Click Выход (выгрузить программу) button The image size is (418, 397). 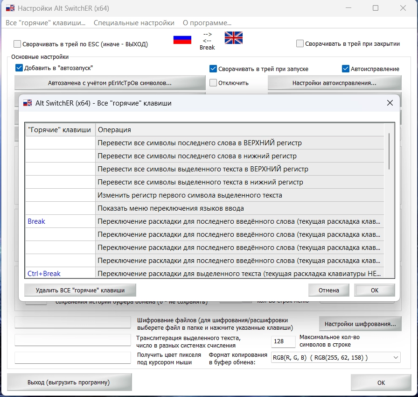pyautogui.click(x=69, y=383)
